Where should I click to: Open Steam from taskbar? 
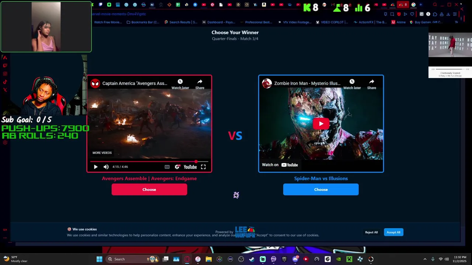(252, 259)
